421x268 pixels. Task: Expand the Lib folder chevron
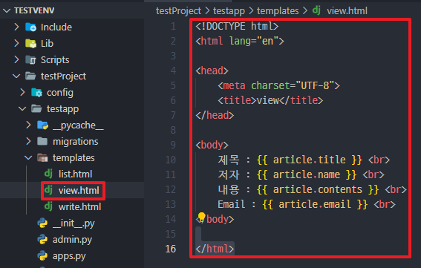(x=16, y=43)
